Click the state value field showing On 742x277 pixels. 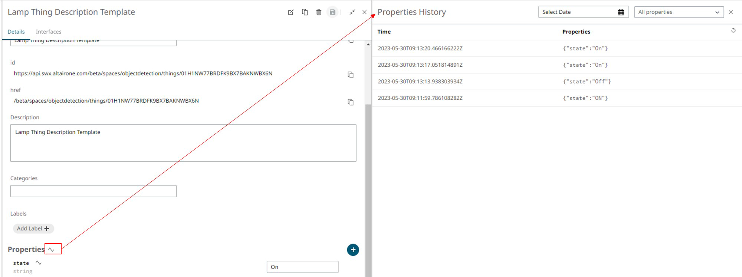click(302, 267)
